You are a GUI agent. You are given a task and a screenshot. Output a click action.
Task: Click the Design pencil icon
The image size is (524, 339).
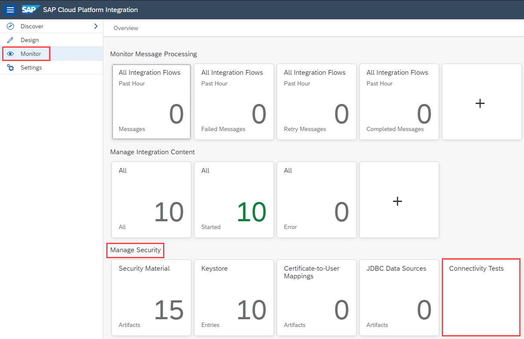click(11, 40)
